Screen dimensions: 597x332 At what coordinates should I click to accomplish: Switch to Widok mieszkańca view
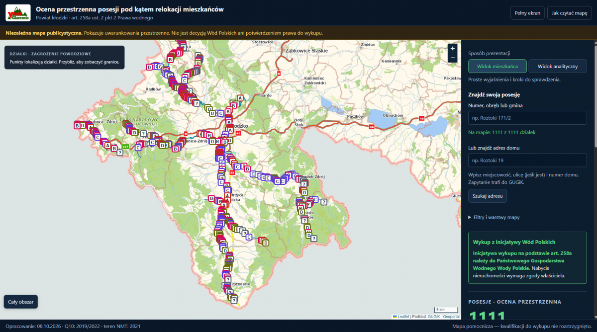click(497, 66)
